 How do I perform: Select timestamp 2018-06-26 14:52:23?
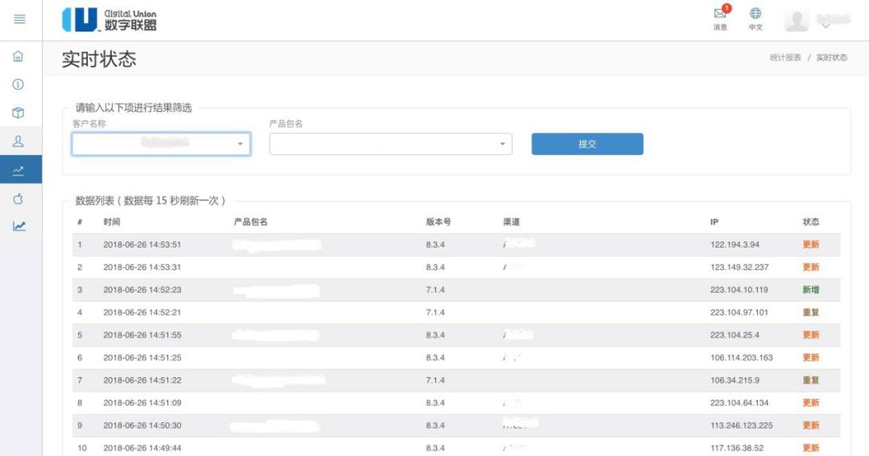[x=142, y=290]
